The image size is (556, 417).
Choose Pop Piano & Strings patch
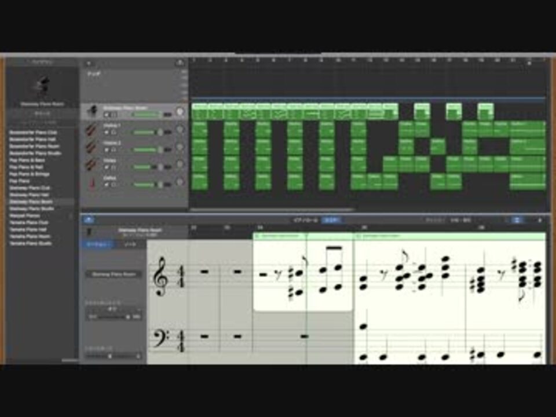[x=30, y=174]
